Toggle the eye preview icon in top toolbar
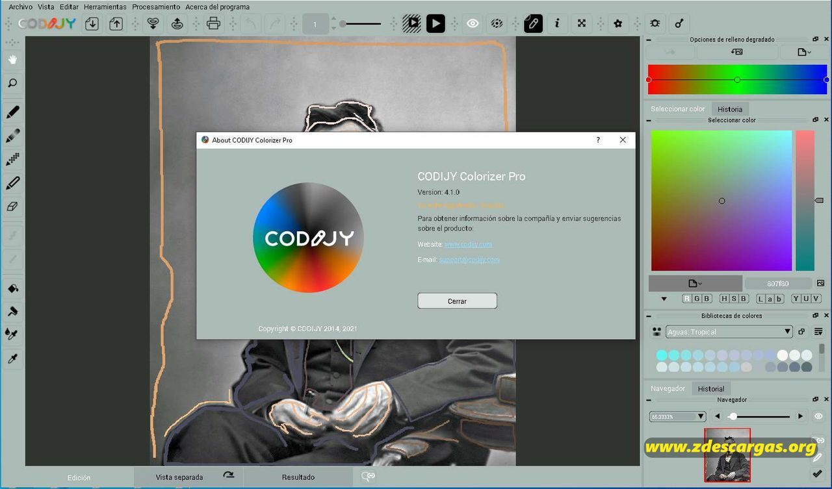The width and height of the screenshot is (832, 489). point(473,24)
